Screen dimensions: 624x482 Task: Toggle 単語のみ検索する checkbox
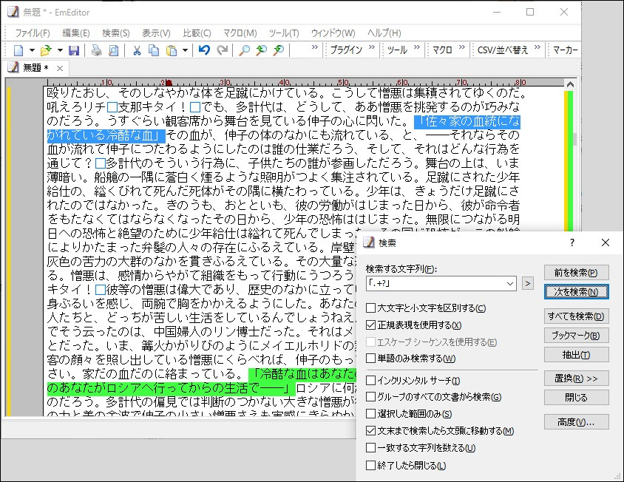tap(370, 359)
